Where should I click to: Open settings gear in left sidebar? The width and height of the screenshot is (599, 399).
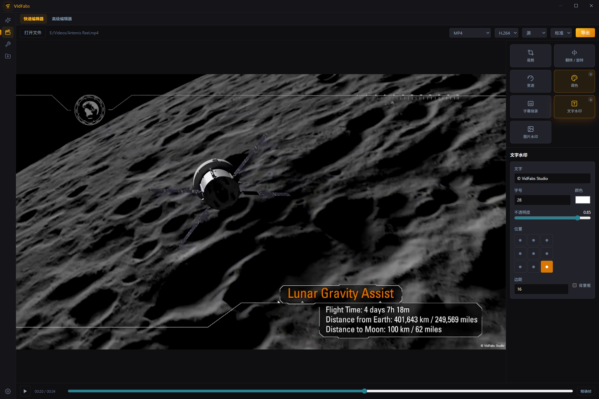(x=8, y=391)
